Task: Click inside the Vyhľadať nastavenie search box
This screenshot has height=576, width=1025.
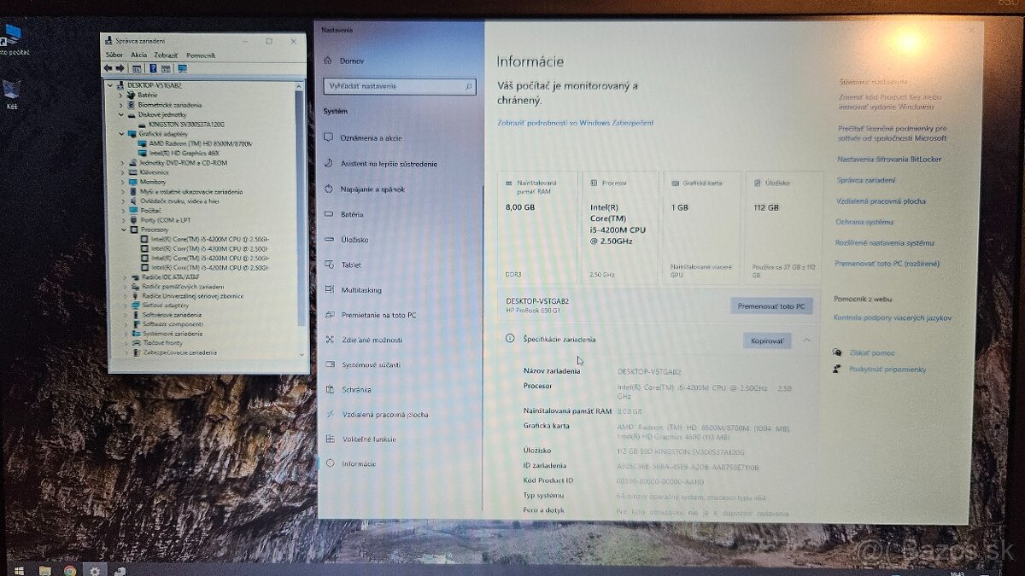Action: coord(398,85)
